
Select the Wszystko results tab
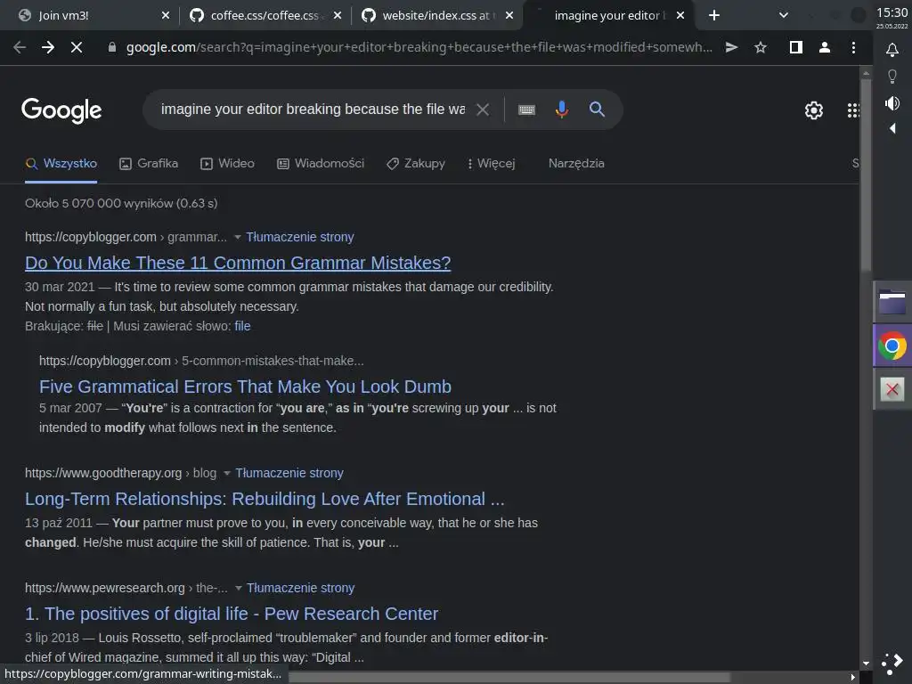tap(61, 164)
